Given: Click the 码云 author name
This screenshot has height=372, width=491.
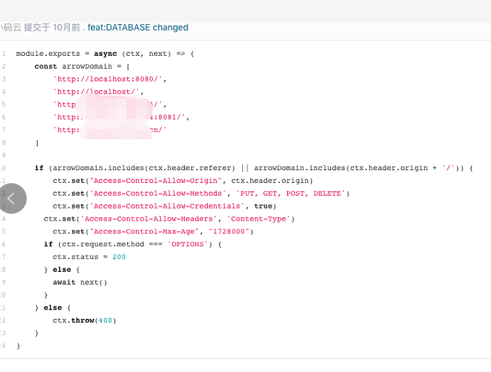Looking at the screenshot, I should 11,28.
